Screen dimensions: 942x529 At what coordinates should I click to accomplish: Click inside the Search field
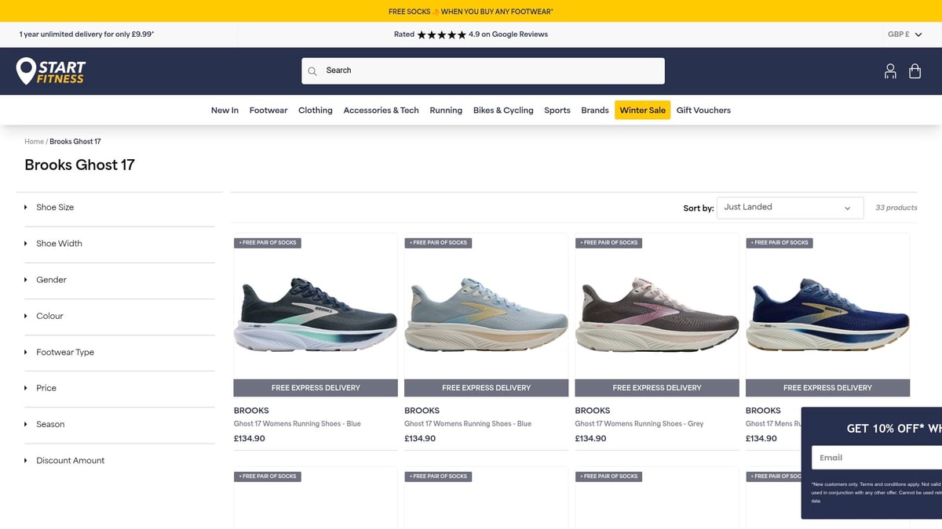pyautogui.click(x=483, y=71)
